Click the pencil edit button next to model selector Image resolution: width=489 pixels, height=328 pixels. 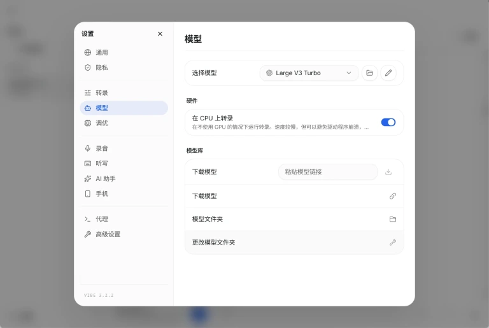point(388,73)
